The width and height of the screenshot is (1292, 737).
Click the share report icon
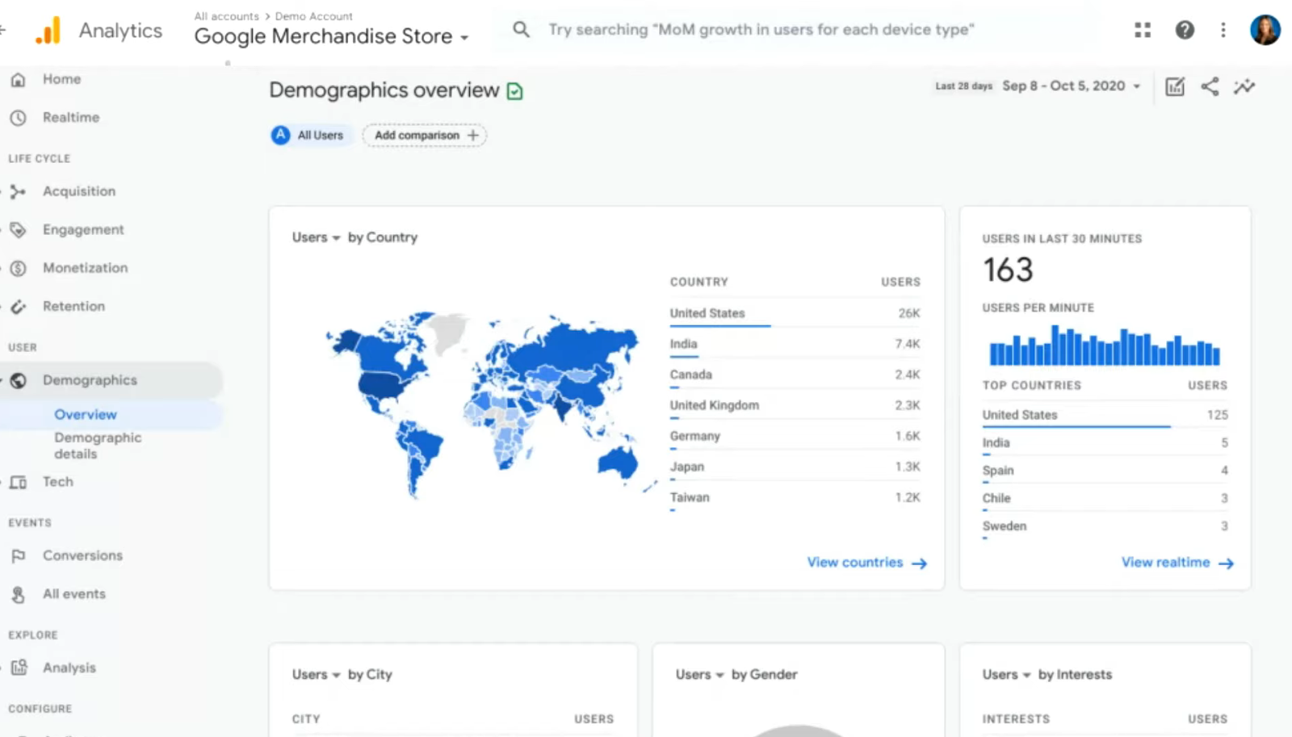(1209, 86)
